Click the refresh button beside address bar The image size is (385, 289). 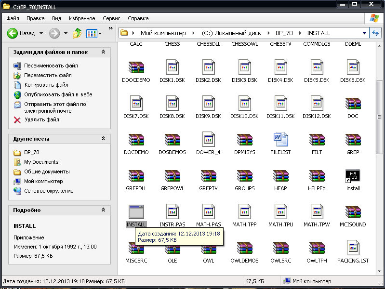375,33
